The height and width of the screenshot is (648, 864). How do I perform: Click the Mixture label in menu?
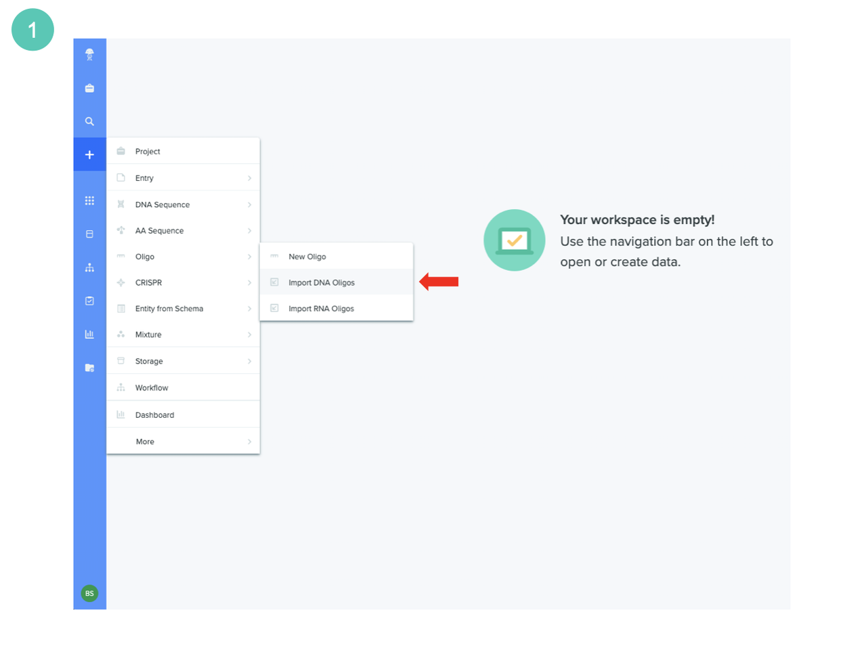[x=148, y=334]
